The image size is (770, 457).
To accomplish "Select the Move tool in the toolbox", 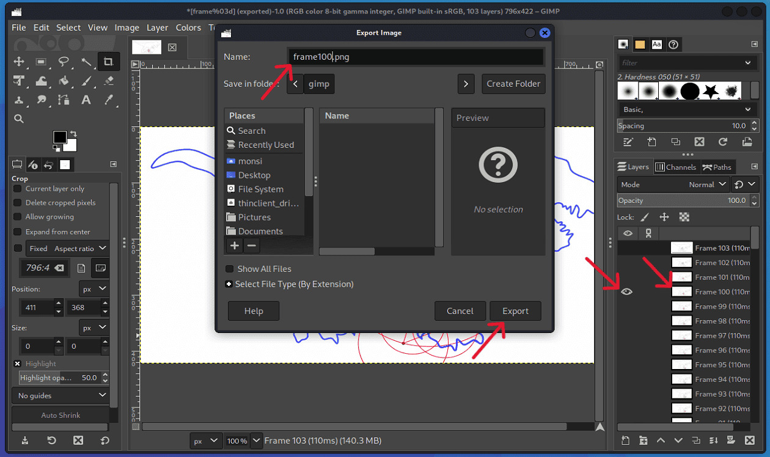I will click(x=19, y=61).
